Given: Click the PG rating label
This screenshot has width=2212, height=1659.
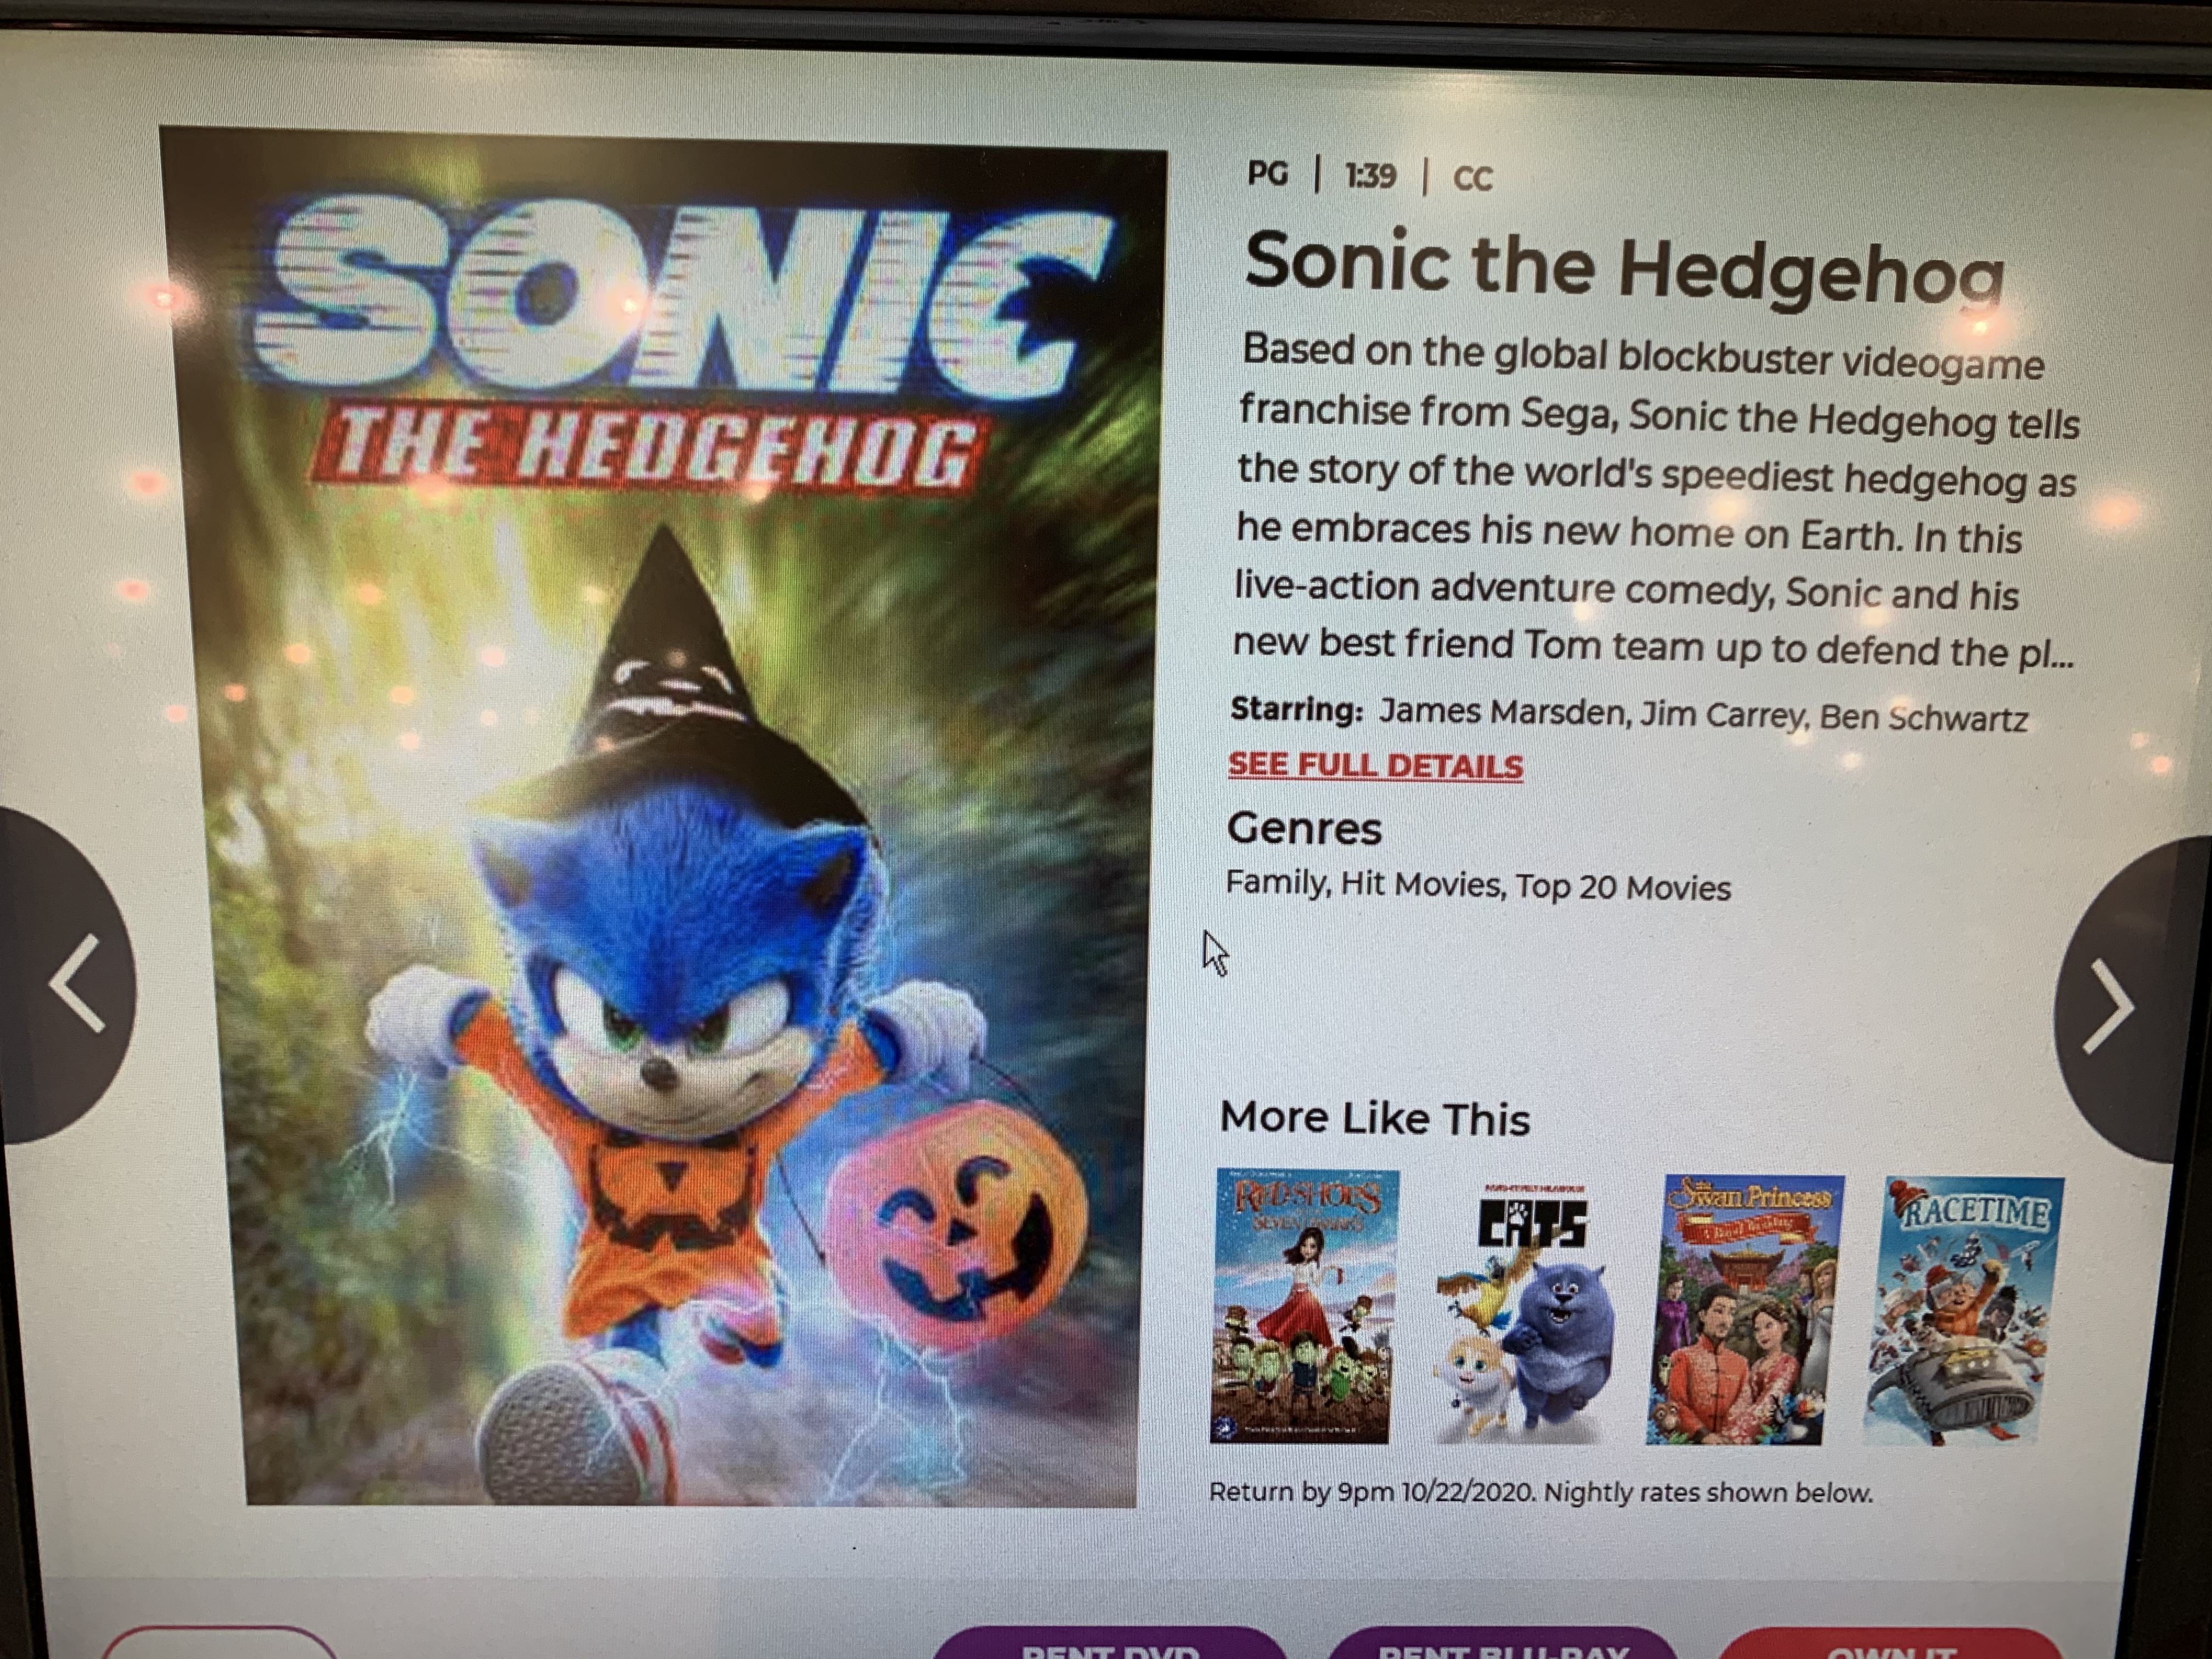Looking at the screenshot, I should 1267,174.
